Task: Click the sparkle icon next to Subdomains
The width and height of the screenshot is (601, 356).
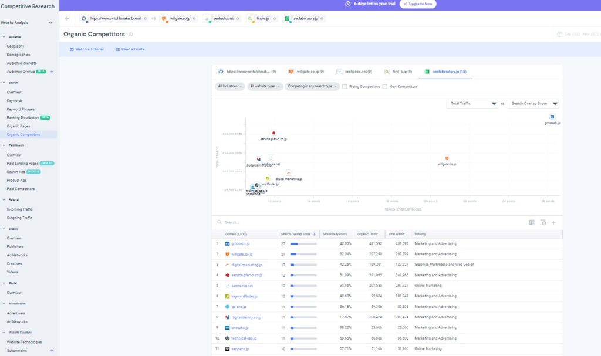Action: pyautogui.click(x=52, y=350)
